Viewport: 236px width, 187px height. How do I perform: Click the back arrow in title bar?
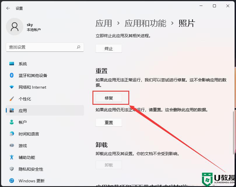(8, 8)
